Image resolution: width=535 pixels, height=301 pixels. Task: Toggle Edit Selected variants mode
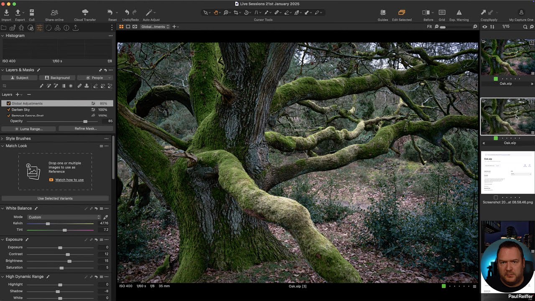(402, 13)
